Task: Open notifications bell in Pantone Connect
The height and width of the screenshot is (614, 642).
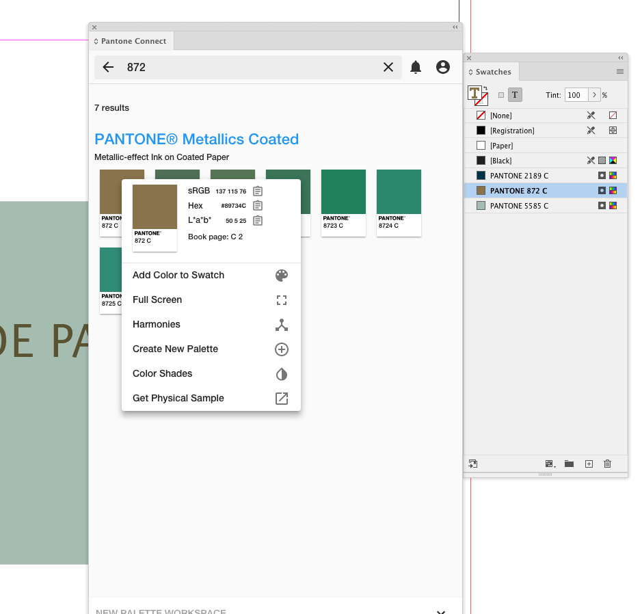Action: [x=416, y=67]
